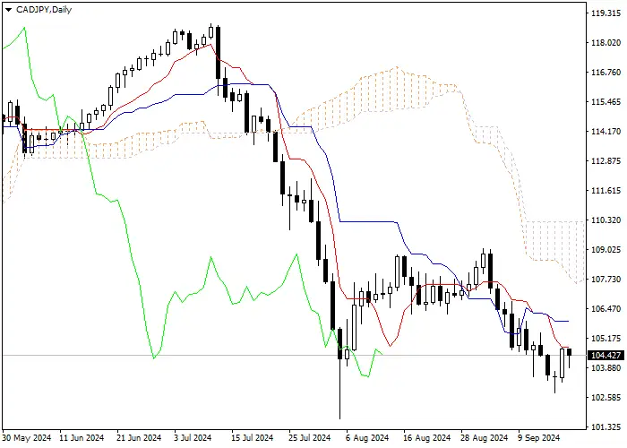Select the 103.880 price axis label
627x448 pixels.
click(x=606, y=368)
